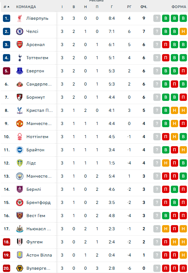Click the ФОРМА column header
Viewport: 188px width, 273px height.
click(179, 7)
